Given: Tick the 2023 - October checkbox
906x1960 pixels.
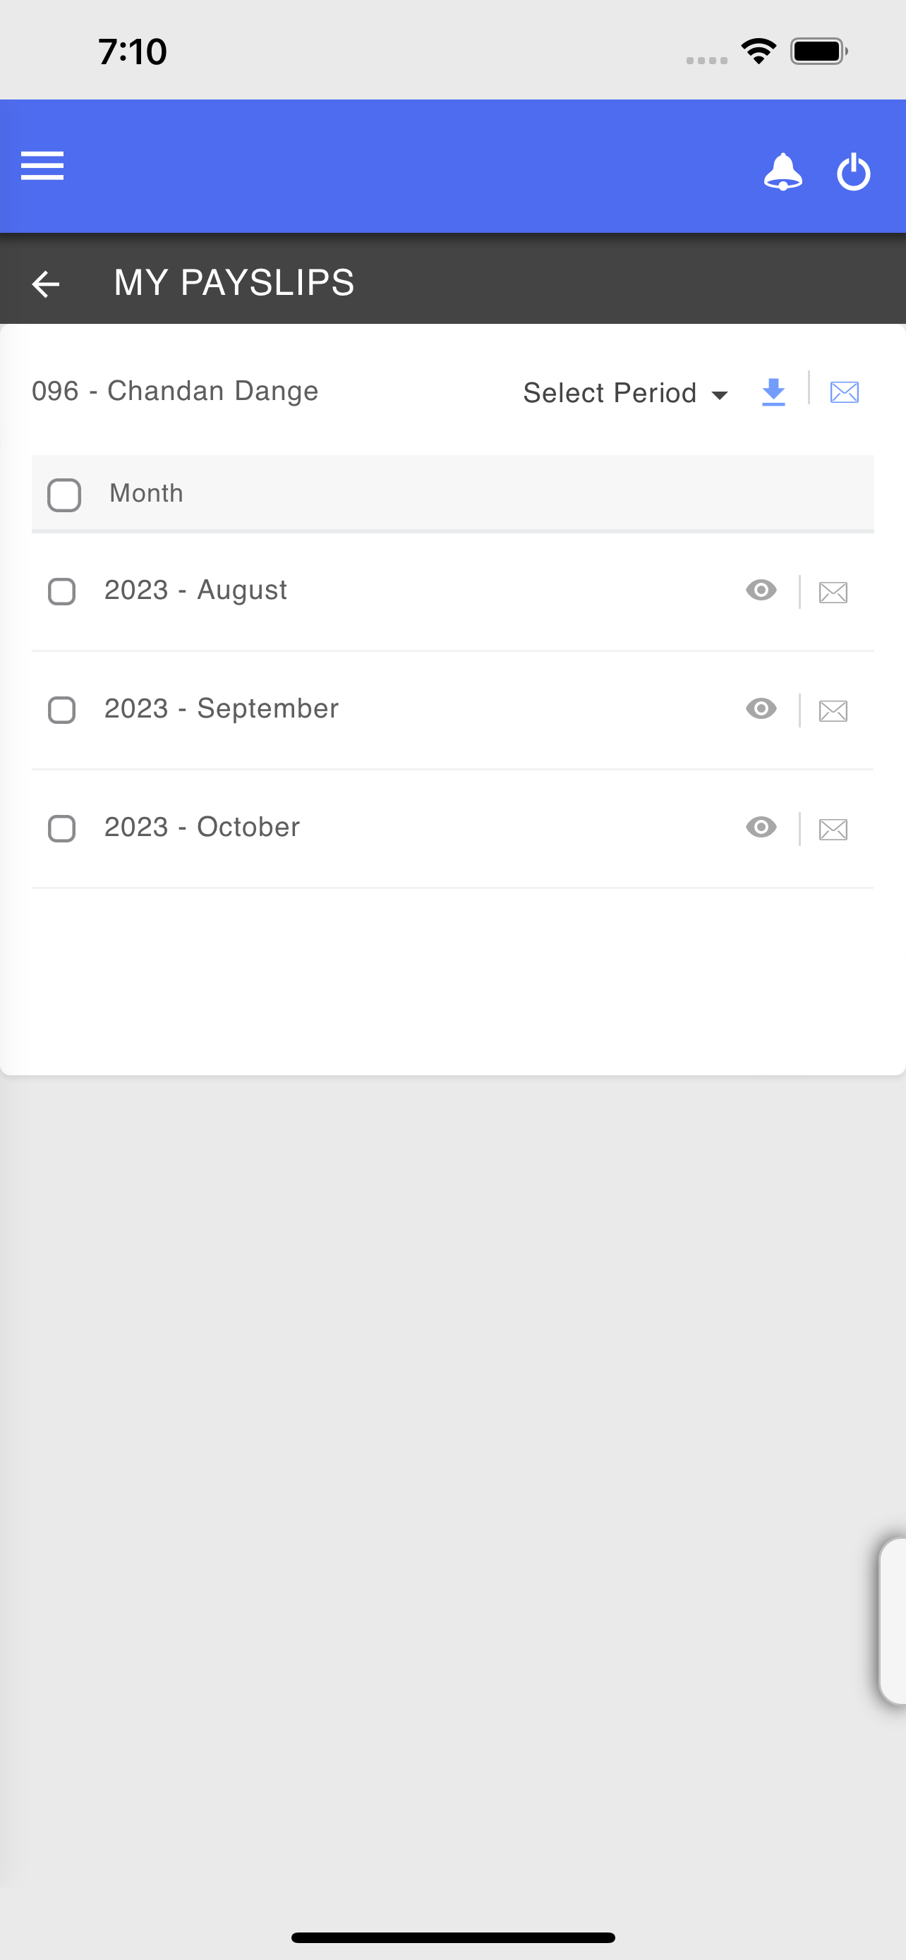Looking at the screenshot, I should tap(61, 828).
